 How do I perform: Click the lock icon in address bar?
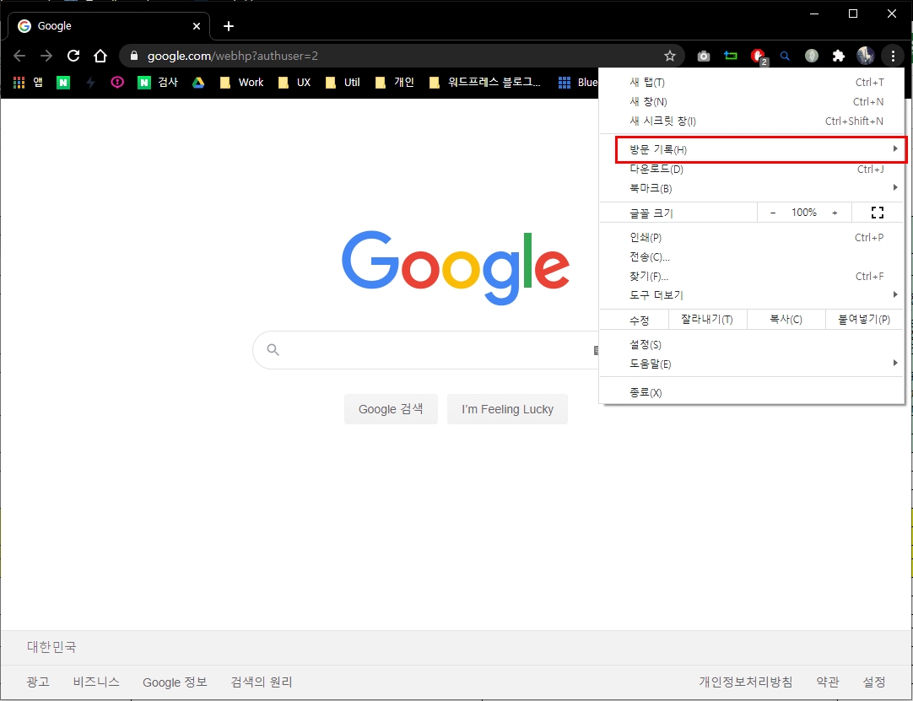pos(134,56)
